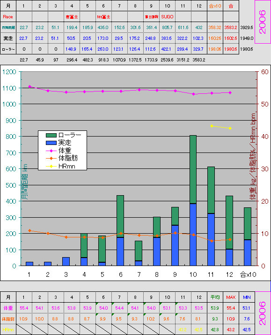Select the 体重 legend entry in the chart

pos(59,151)
